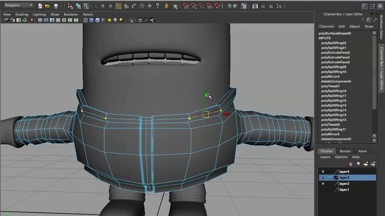This screenshot has width=385, height=216.
Task: Select polyMirror3 in the inputs list
Action: coord(330,134)
